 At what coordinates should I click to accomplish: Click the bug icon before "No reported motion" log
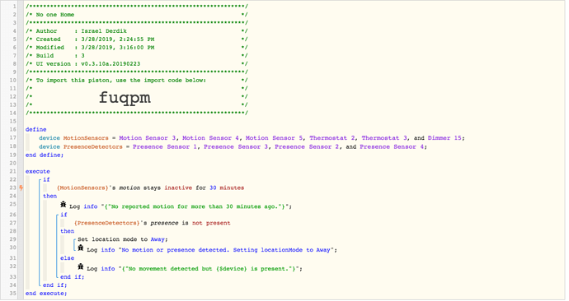63,205
